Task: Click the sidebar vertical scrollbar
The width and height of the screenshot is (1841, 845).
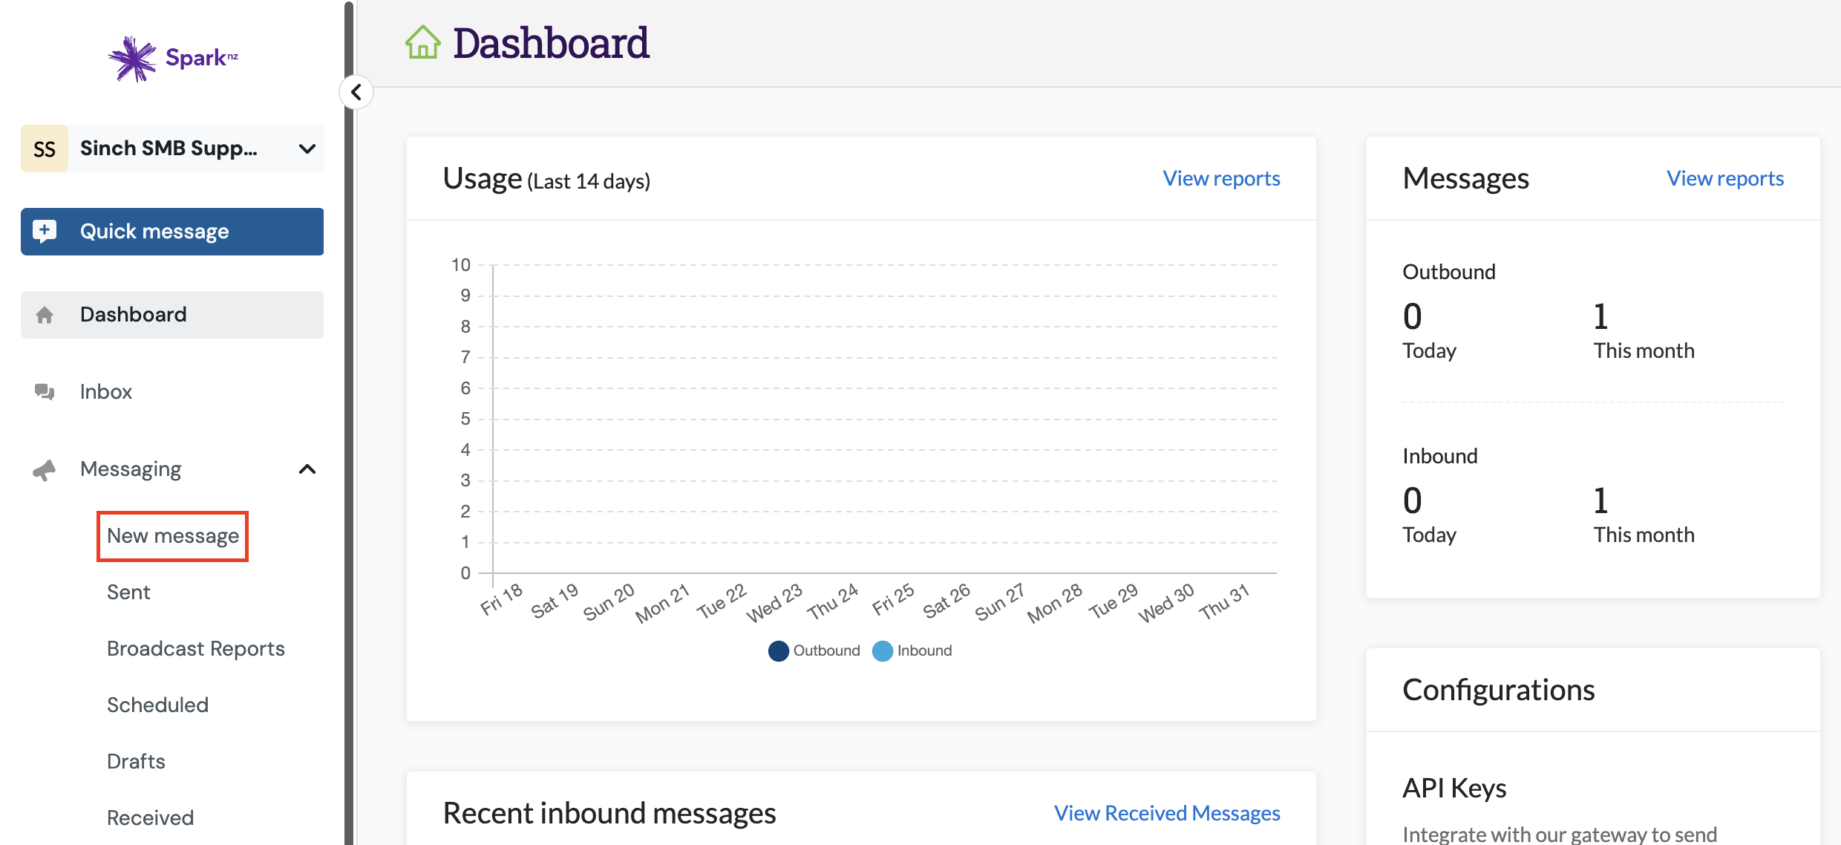Action: click(x=349, y=422)
